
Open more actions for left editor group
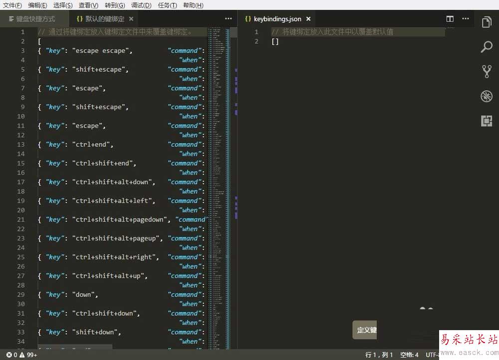click(228, 19)
